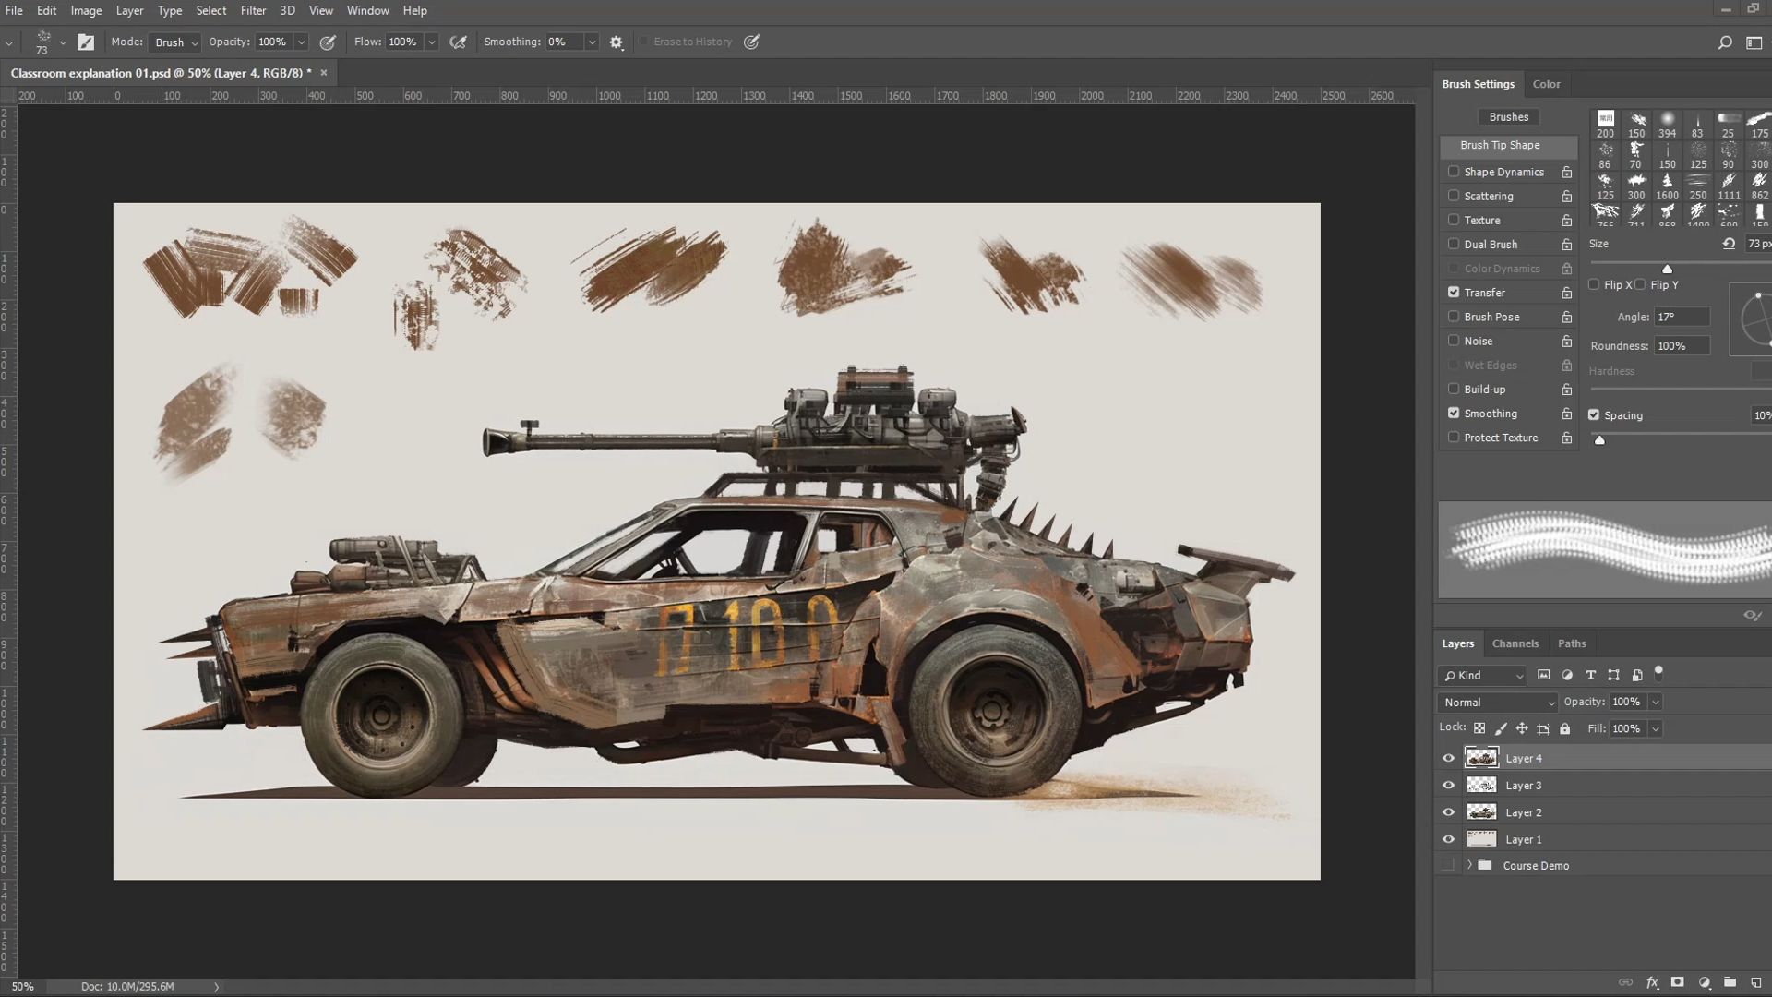Open the Filter menu
The width and height of the screenshot is (1772, 997).
253,10
